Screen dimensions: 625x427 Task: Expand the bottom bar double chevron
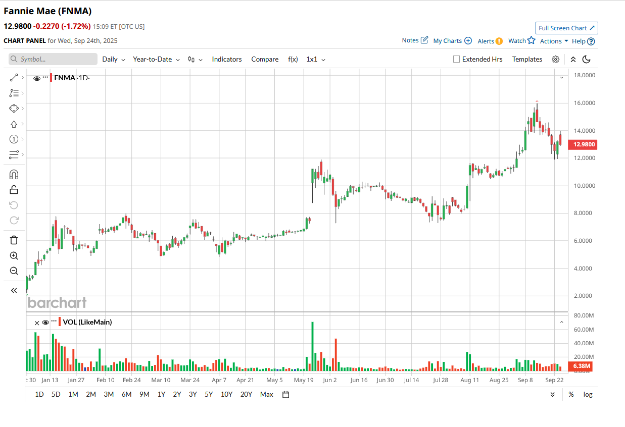tap(552, 394)
